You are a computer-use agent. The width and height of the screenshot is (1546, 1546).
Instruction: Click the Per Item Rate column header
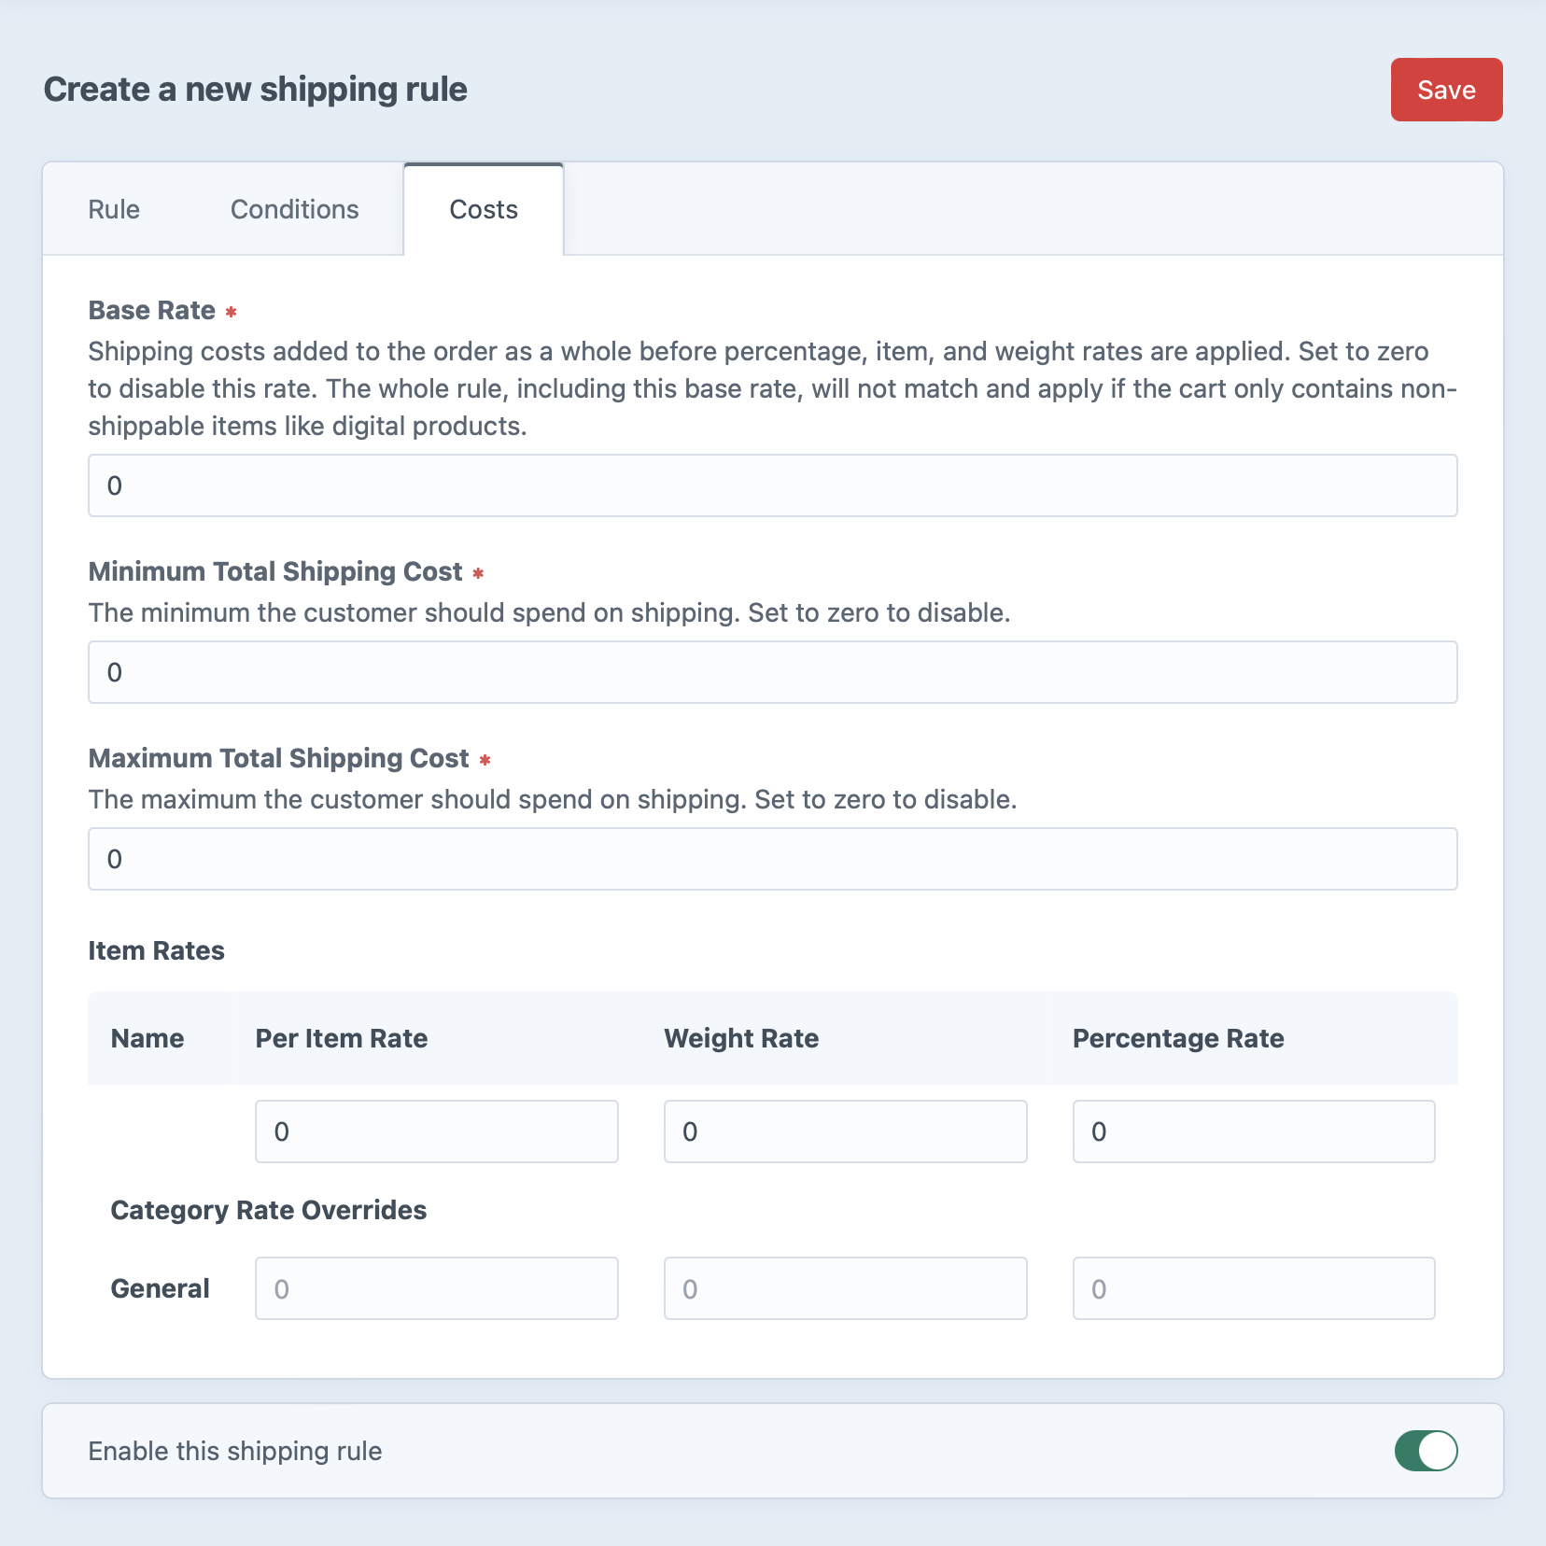pos(341,1037)
